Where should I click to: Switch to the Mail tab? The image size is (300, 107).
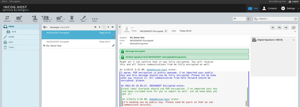[x=253, y=8]
